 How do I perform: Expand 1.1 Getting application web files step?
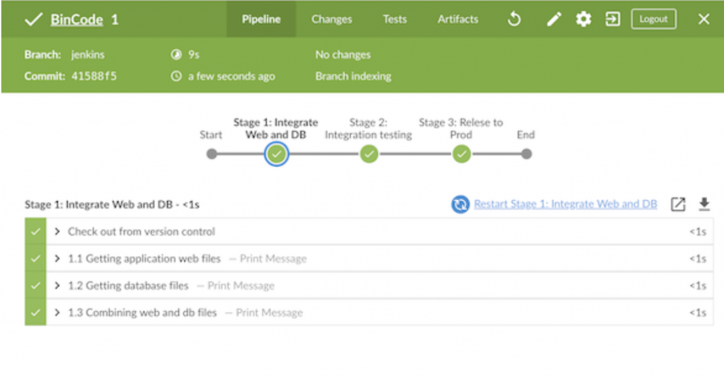pyautogui.click(x=57, y=258)
